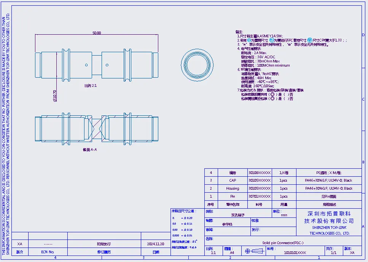Select the 2024.11.20 revision date cell
368x262 pixels.
pyautogui.click(x=155, y=244)
